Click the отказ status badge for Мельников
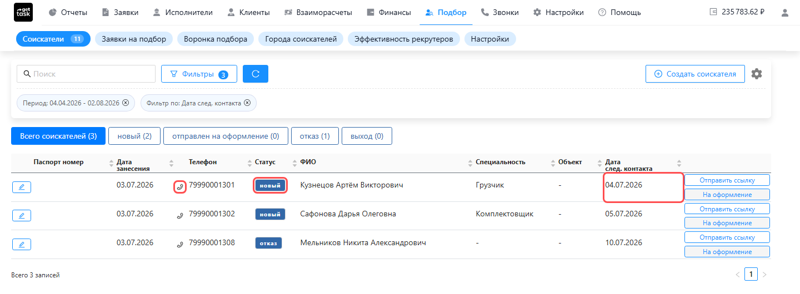The width and height of the screenshot is (800, 294). coord(269,243)
